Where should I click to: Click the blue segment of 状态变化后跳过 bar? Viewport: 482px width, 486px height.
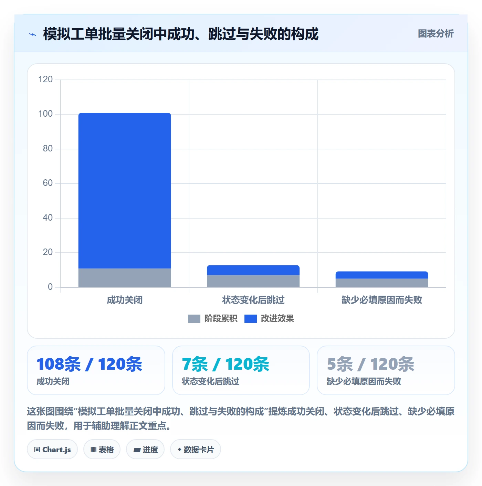[x=253, y=270]
